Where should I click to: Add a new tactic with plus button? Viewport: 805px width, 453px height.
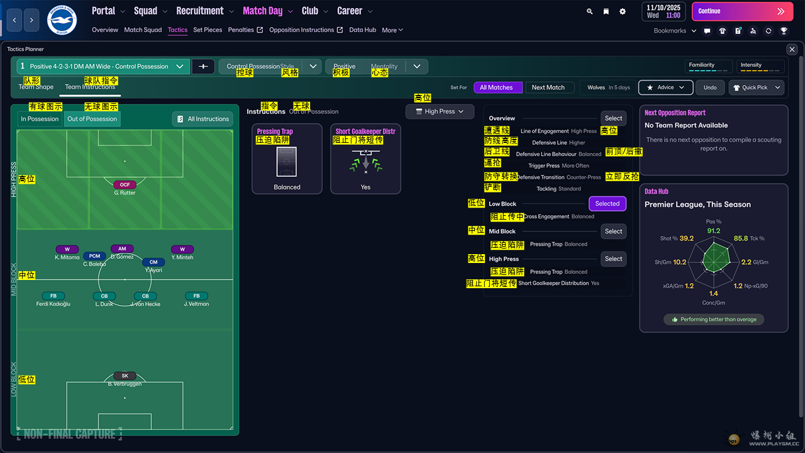coord(203,66)
